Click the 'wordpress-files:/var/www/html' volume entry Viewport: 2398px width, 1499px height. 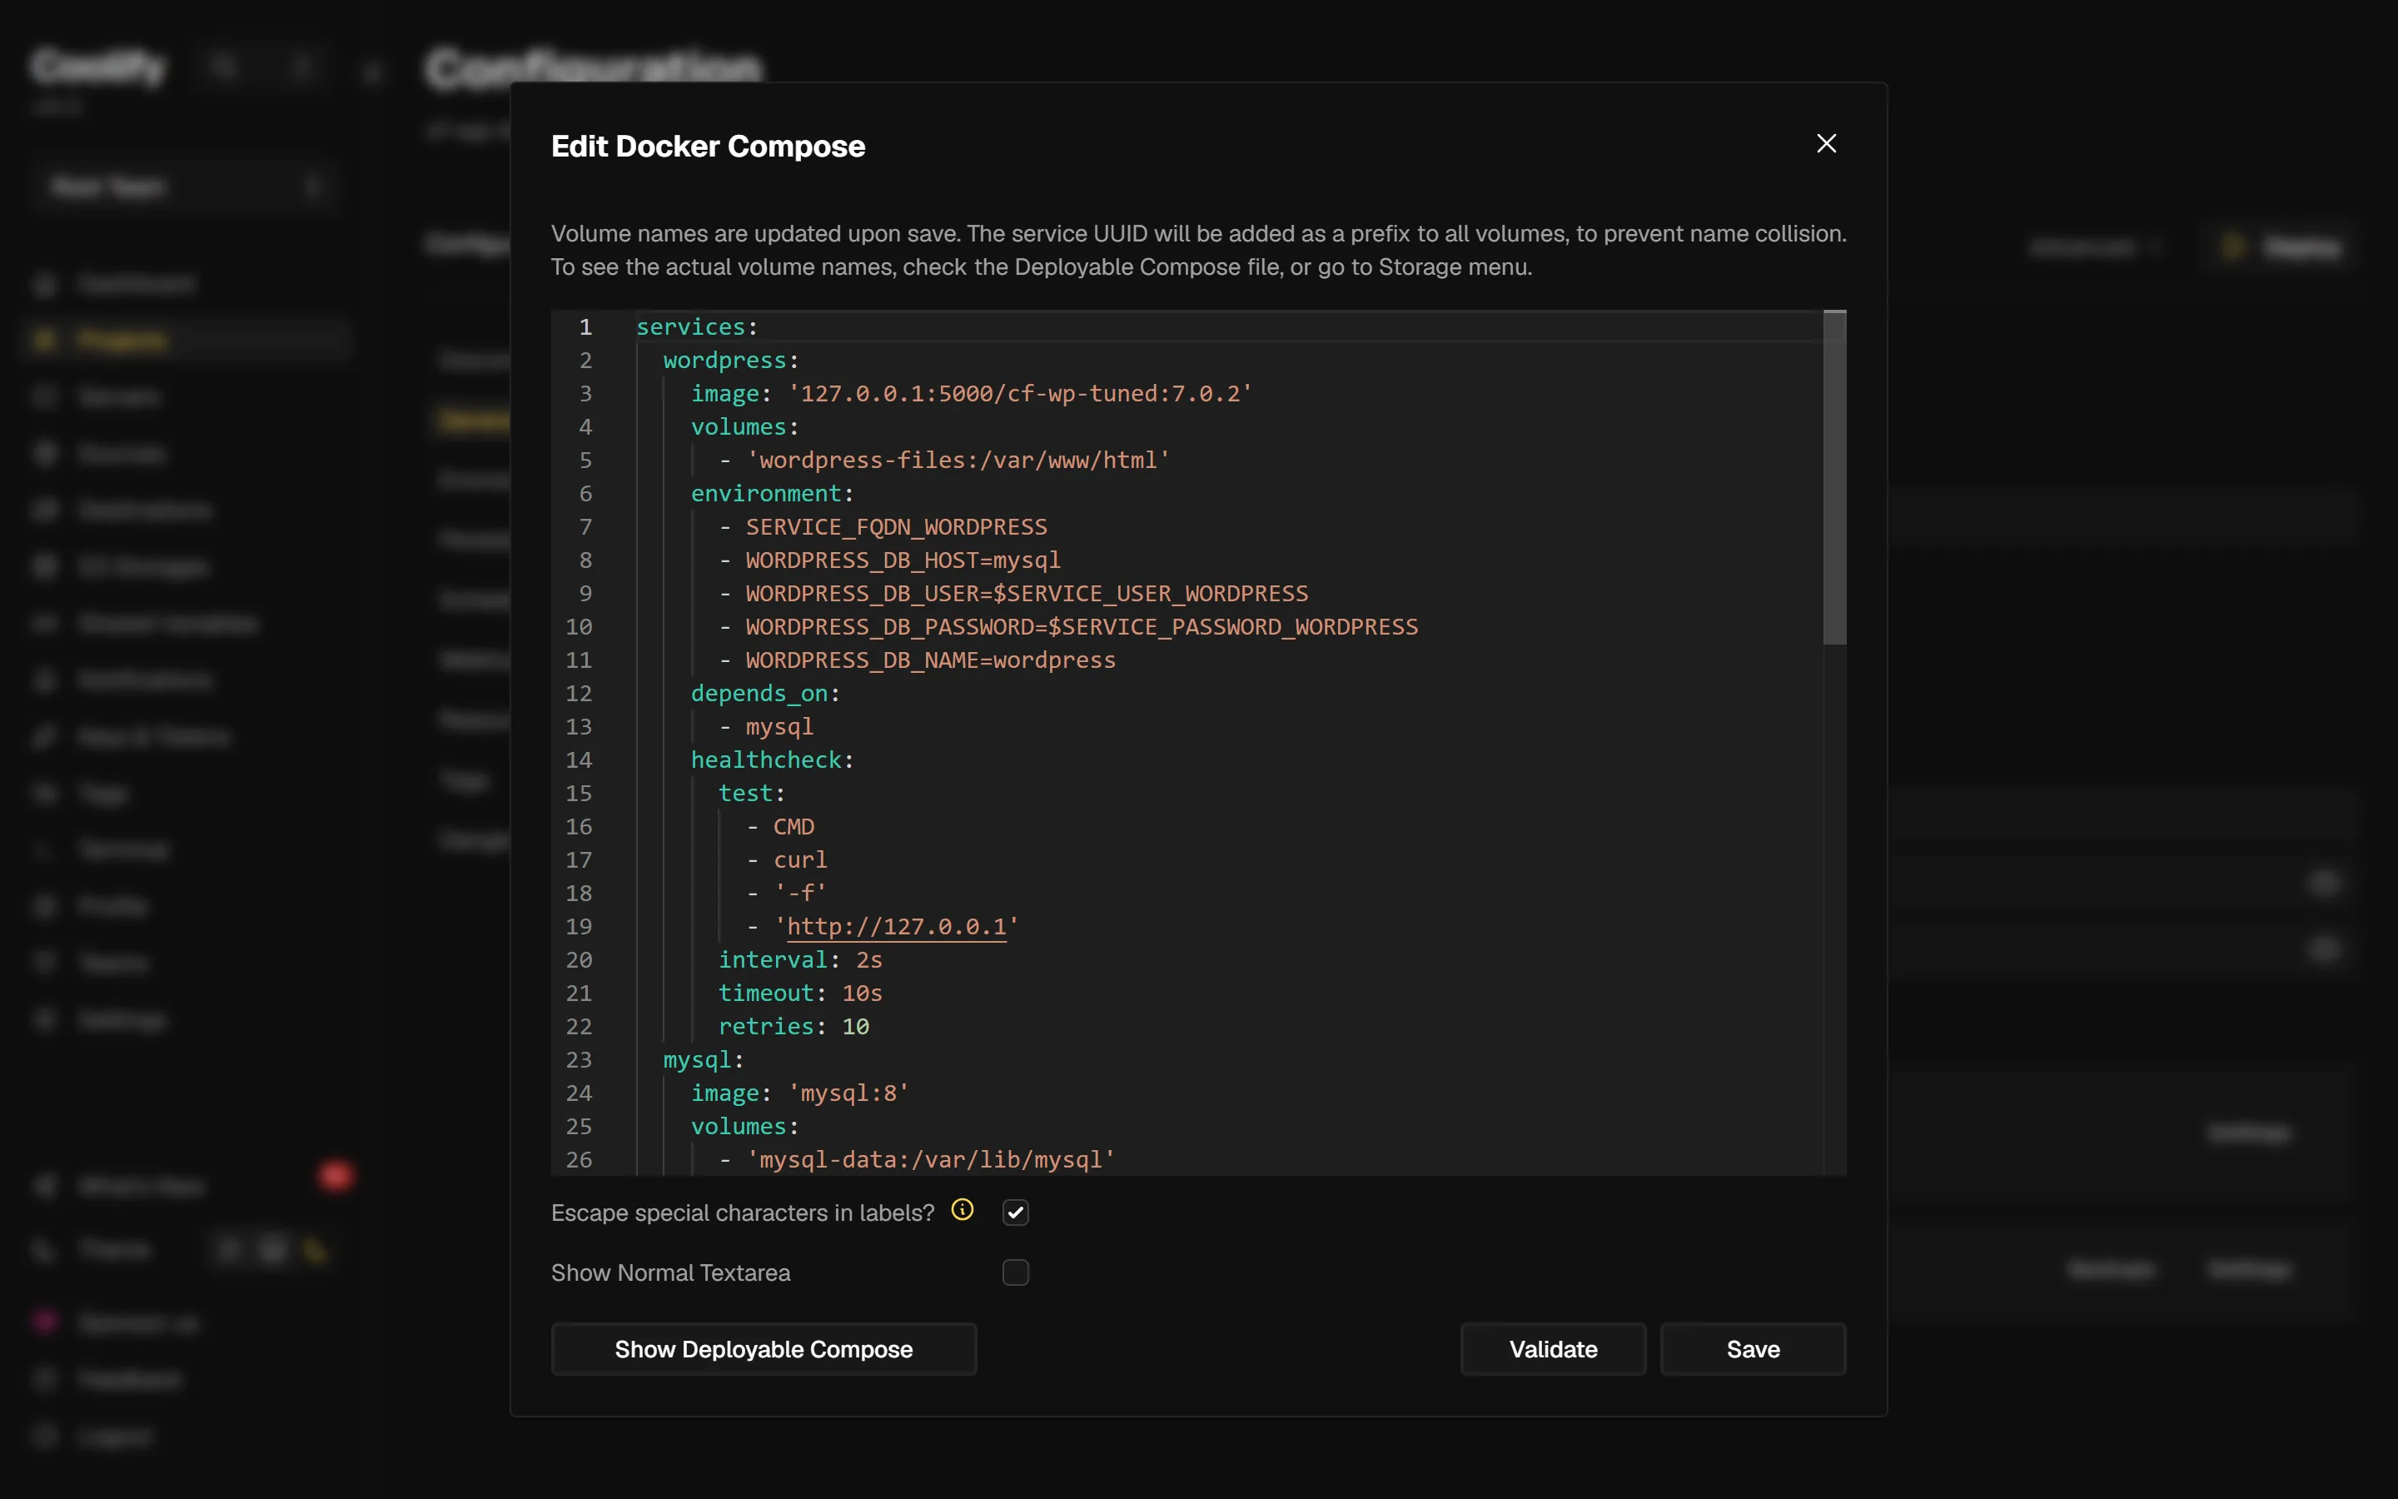[958, 460]
